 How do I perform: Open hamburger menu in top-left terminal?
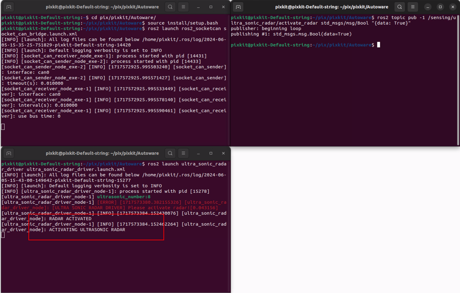183,7
